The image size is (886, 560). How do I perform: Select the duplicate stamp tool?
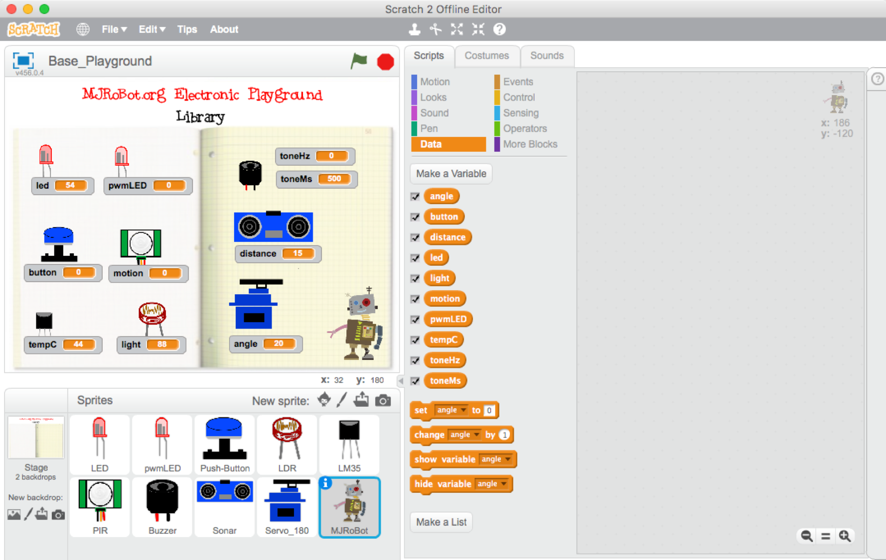[414, 29]
